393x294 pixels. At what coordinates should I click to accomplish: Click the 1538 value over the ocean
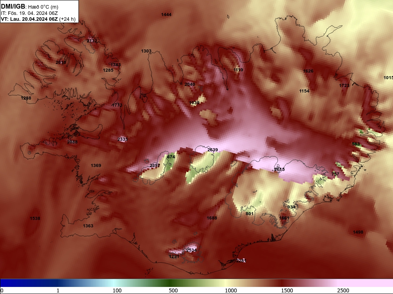35,218
